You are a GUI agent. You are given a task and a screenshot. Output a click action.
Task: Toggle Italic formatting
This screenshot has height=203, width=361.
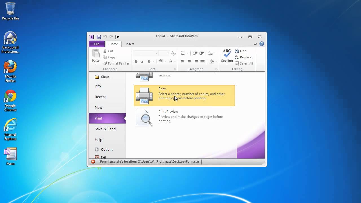coord(142,61)
